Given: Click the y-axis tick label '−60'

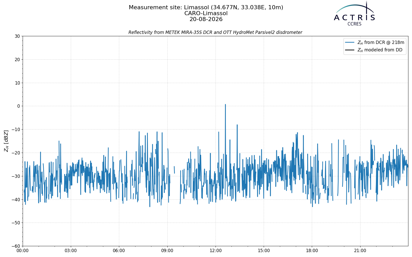Looking at the screenshot, I should click(15, 246).
